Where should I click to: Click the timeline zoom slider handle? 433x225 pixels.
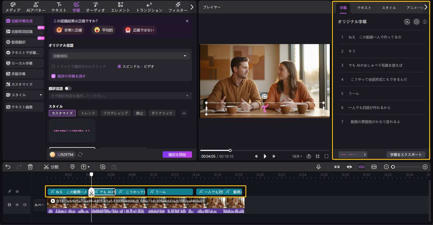point(393,167)
